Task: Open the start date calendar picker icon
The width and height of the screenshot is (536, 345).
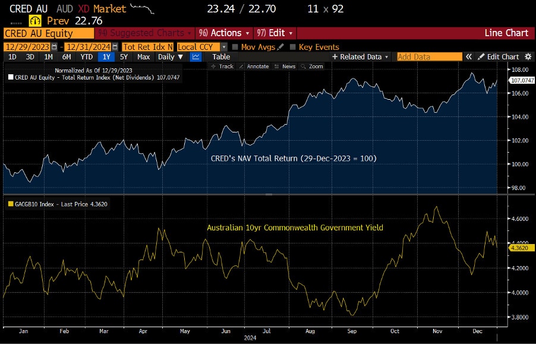Action: 54,47
